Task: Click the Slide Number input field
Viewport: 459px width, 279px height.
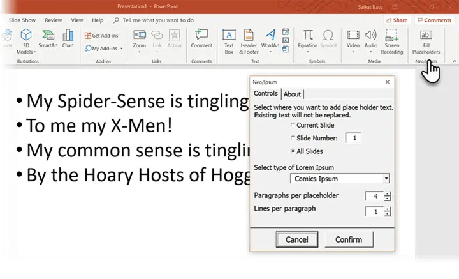Action: [353, 138]
